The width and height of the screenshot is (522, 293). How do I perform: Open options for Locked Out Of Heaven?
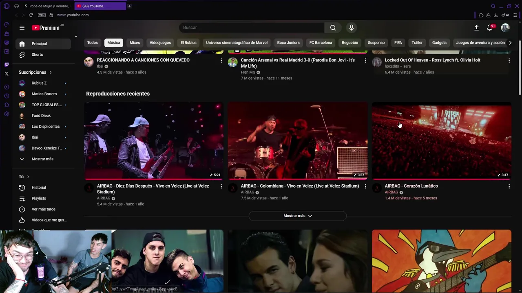(509, 61)
